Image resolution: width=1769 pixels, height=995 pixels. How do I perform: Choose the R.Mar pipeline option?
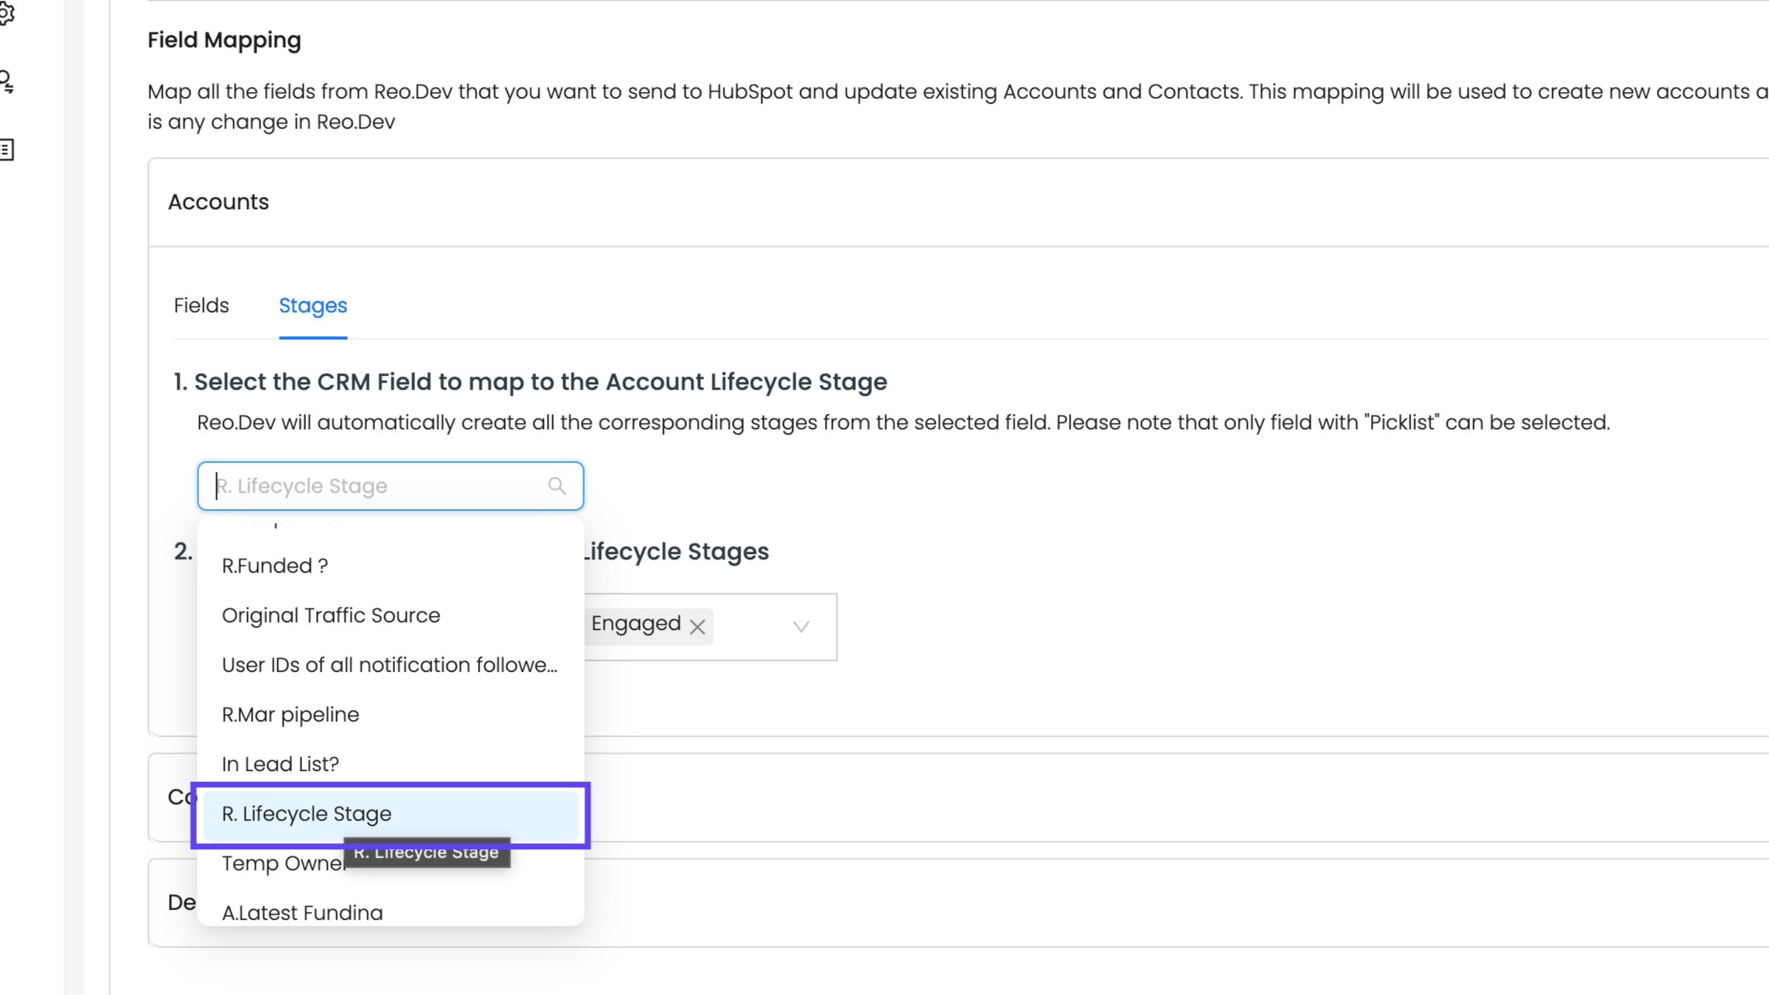pos(290,714)
